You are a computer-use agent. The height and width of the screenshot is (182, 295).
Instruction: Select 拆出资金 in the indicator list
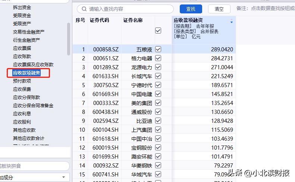click(22, 7)
